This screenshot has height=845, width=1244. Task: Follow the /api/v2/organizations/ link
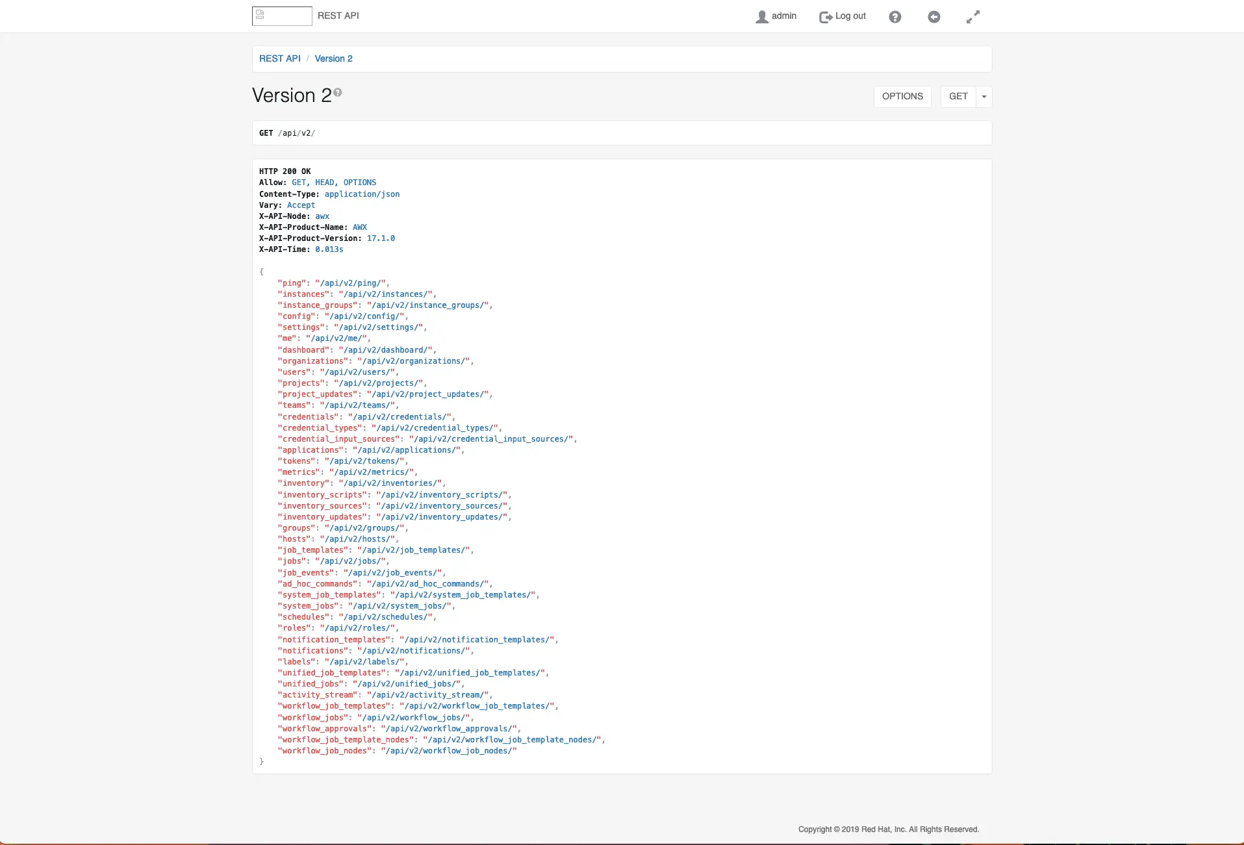click(413, 361)
